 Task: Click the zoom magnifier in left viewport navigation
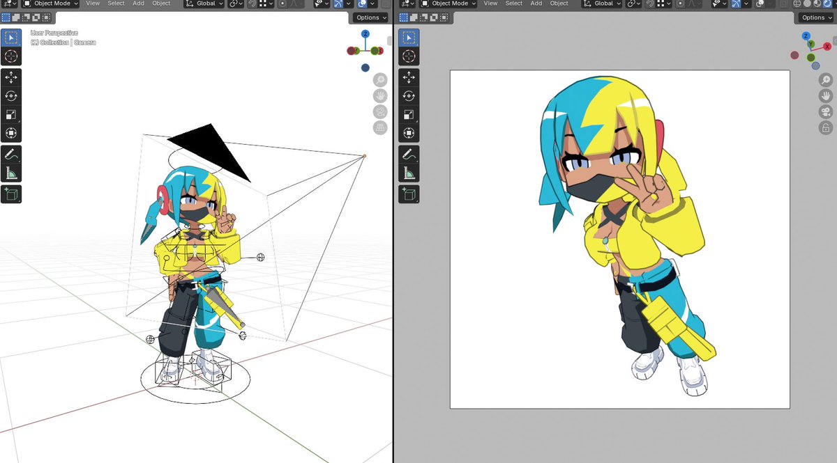pyautogui.click(x=380, y=80)
